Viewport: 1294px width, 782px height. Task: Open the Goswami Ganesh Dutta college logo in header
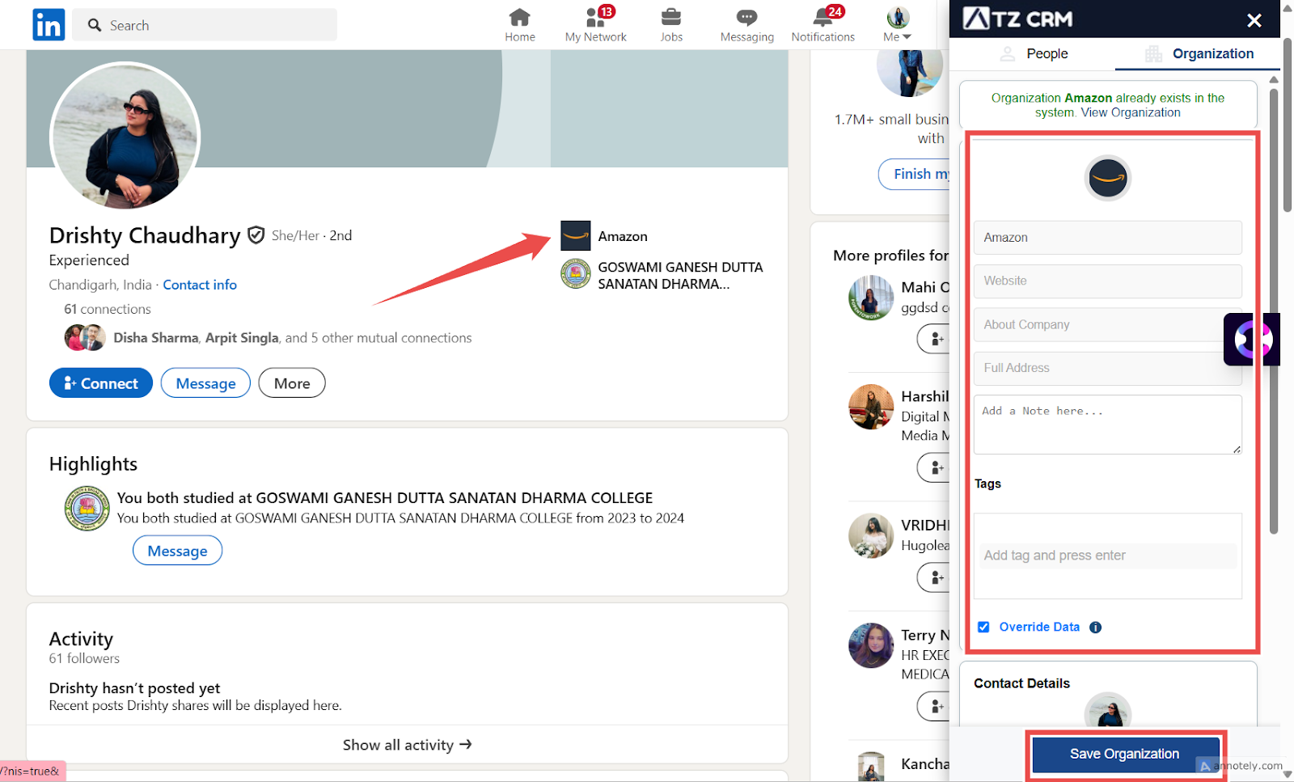576,274
